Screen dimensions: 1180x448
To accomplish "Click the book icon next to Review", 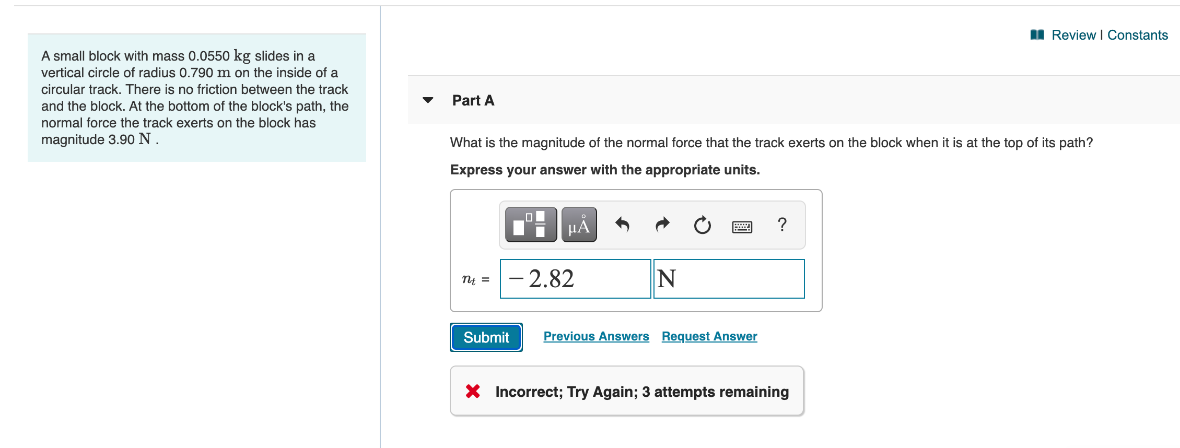I will coord(1036,34).
